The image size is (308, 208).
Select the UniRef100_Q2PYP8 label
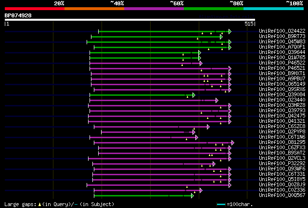point(282,132)
